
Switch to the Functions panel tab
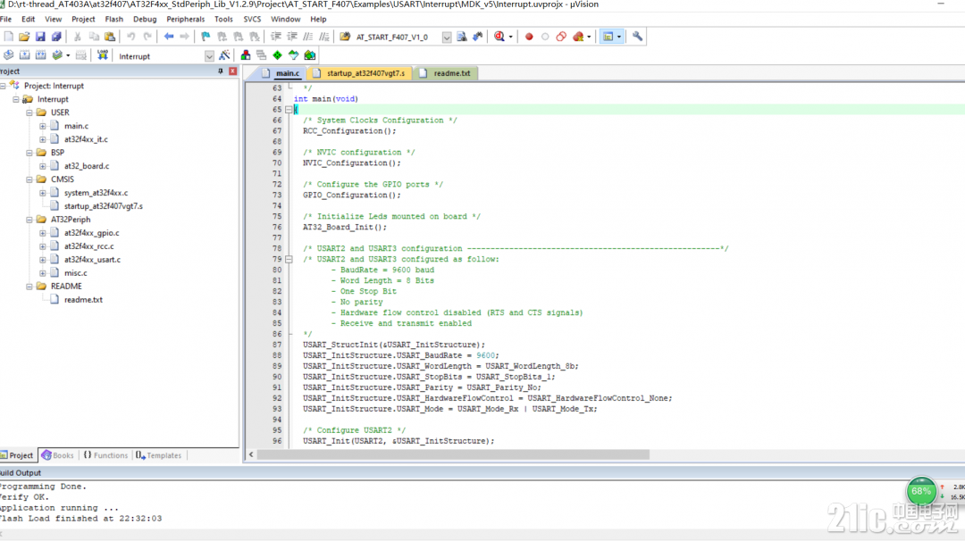pos(105,455)
